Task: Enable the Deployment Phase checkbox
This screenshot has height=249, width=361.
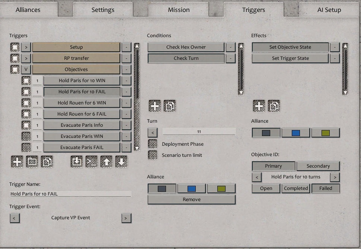Action: click(152, 144)
